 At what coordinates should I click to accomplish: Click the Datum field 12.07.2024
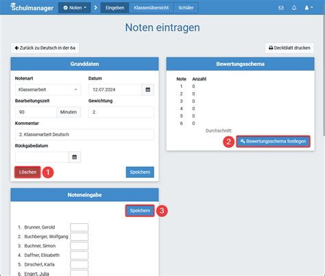click(x=115, y=89)
